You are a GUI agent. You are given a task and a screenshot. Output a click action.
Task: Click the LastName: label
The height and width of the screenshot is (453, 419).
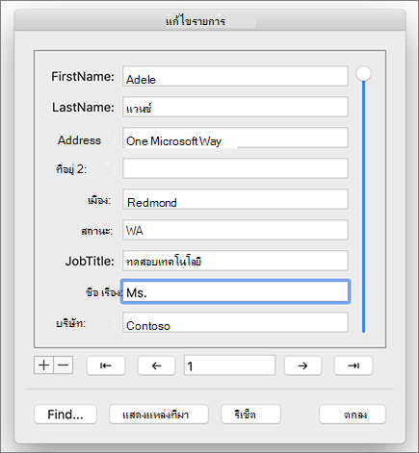coord(83,107)
